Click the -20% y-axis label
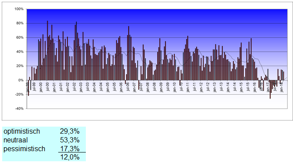The image size is (293, 163). (19, 94)
